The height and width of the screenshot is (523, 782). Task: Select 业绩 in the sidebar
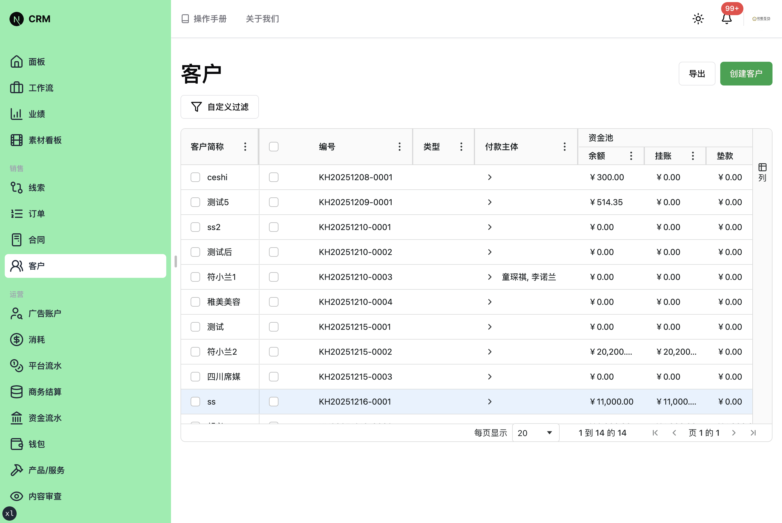pos(37,114)
